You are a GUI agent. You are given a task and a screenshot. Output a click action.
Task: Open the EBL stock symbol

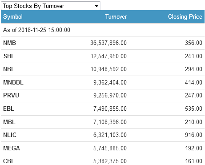coord(8,109)
